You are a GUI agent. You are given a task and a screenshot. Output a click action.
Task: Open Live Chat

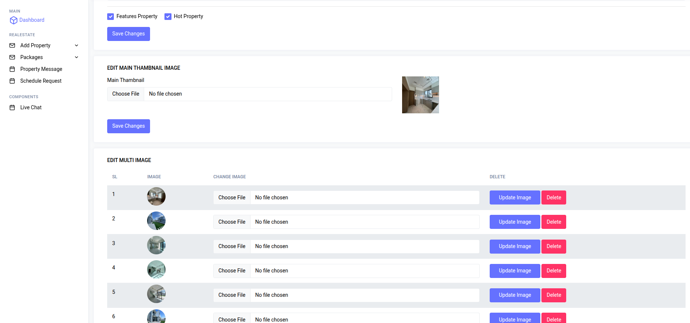click(31, 107)
